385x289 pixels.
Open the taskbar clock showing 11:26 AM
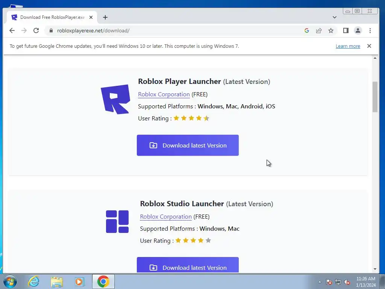pyautogui.click(x=366, y=282)
